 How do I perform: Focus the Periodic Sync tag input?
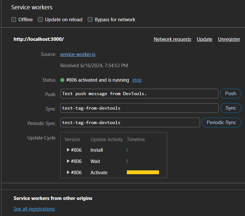tap(130, 122)
